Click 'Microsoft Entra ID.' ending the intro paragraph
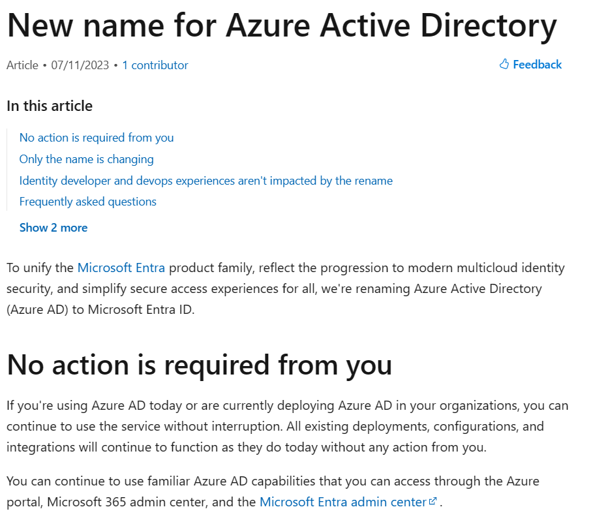Image resolution: width=608 pixels, height=522 pixels. [142, 309]
